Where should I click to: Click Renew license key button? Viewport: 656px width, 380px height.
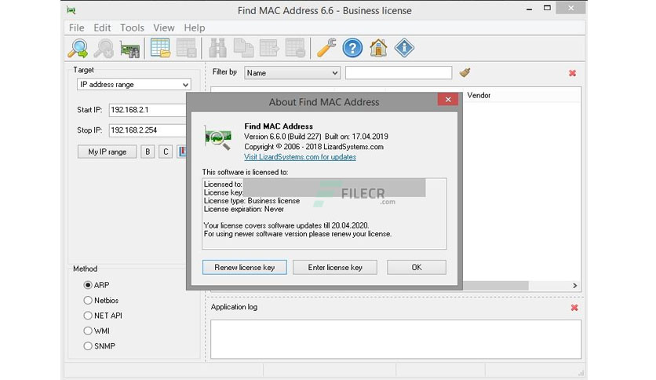point(245,268)
